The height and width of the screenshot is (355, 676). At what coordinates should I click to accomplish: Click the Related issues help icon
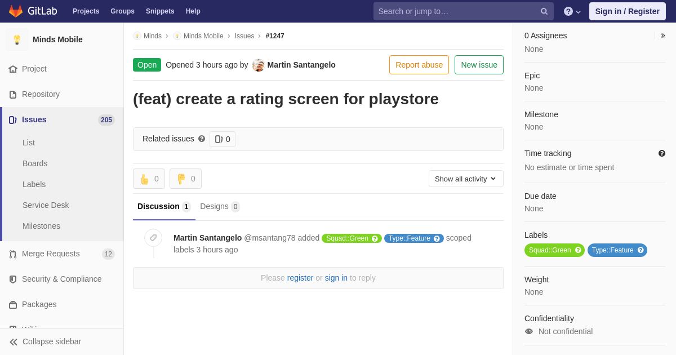pyautogui.click(x=202, y=139)
